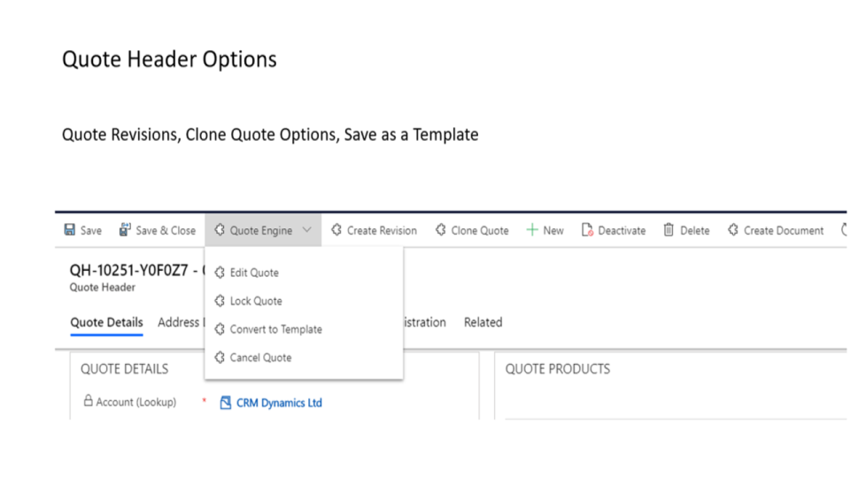The width and height of the screenshot is (850, 478).
Task: Click the Clone Quote icon
Action: click(440, 230)
